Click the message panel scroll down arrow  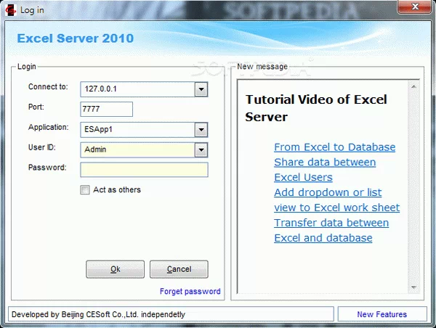413,287
